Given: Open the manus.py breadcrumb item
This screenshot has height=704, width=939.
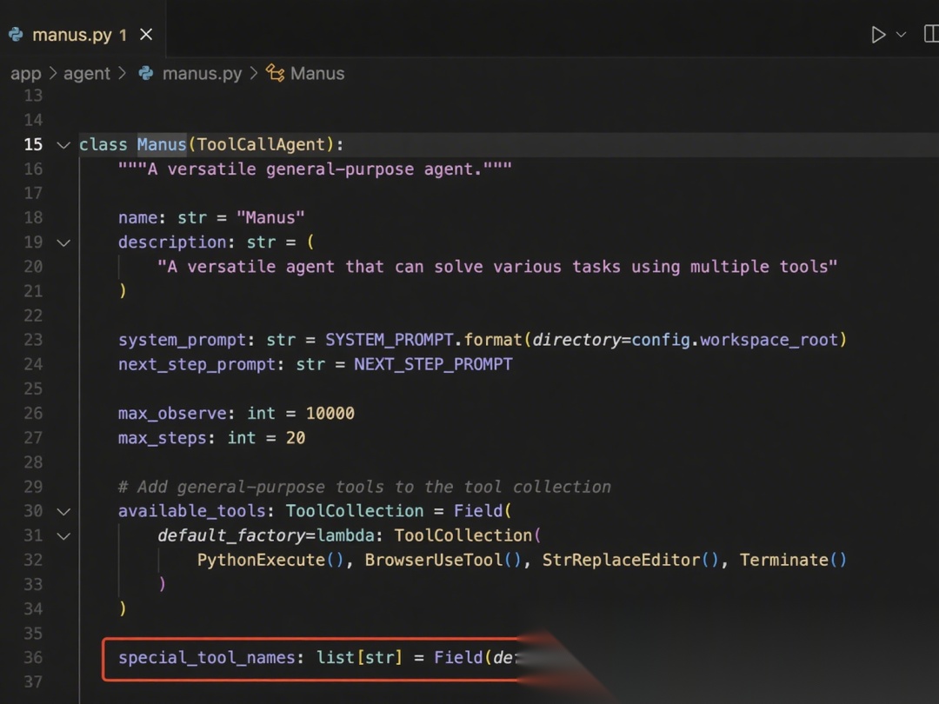Looking at the screenshot, I should pos(202,74).
